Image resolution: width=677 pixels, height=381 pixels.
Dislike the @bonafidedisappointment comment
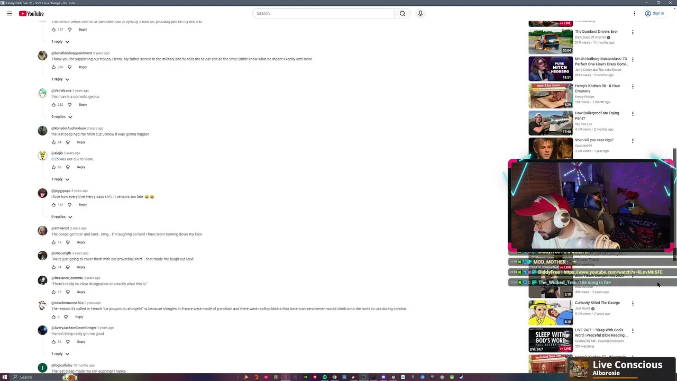[x=69, y=67]
